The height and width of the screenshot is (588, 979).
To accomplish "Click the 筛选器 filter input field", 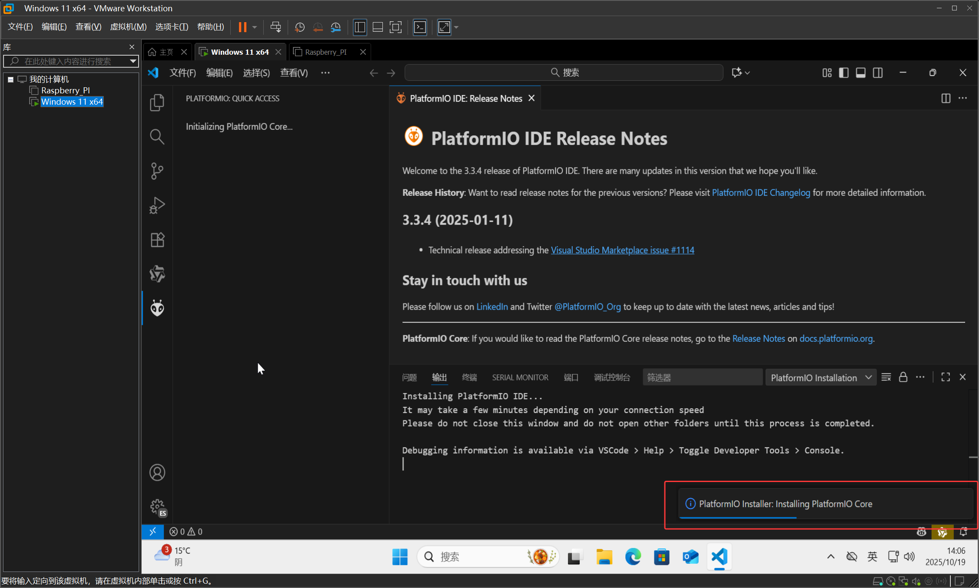I will point(702,377).
